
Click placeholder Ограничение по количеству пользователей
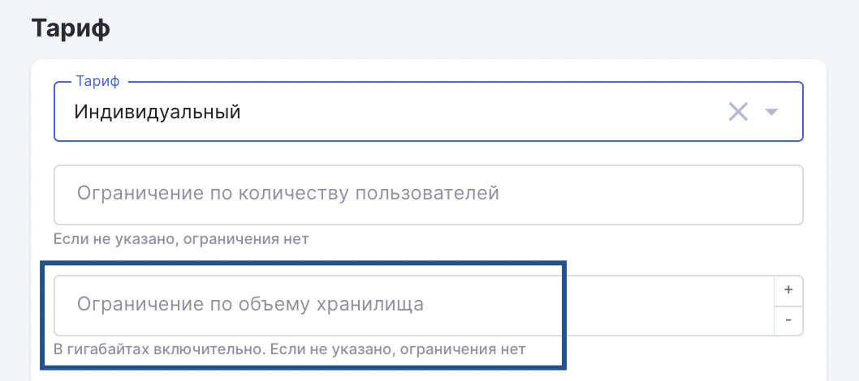tap(287, 194)
